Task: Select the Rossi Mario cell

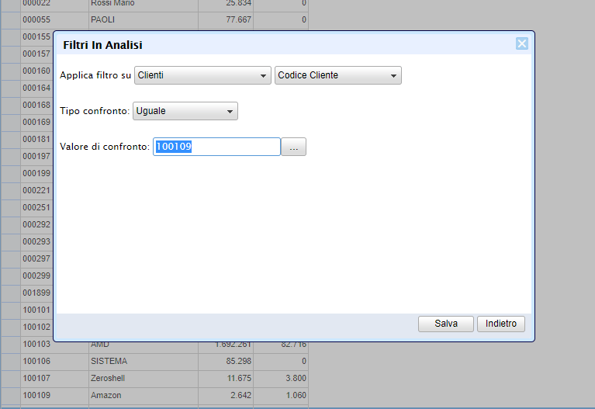Action: (143, 3)
